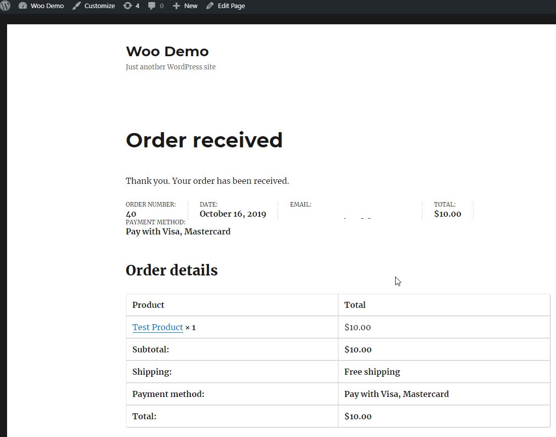This screenshot has width=556, height=437.
Task: Go to Woo Demo site title link
Action: (x=167, y=52)
